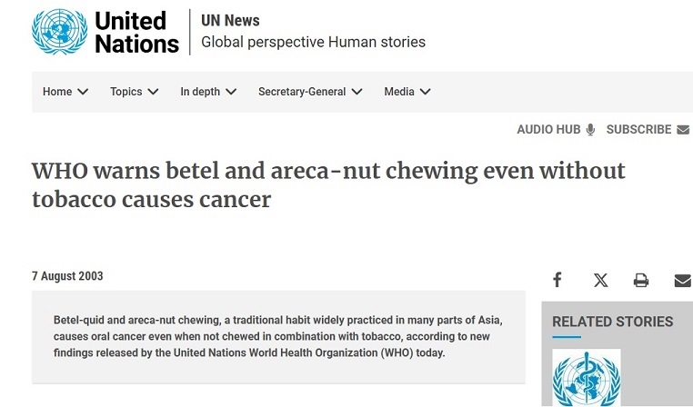Expand the Topics dropdown menu
693x407 pixels.
[x=153, y=92]
